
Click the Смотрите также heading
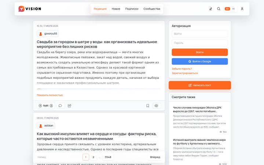183,97
